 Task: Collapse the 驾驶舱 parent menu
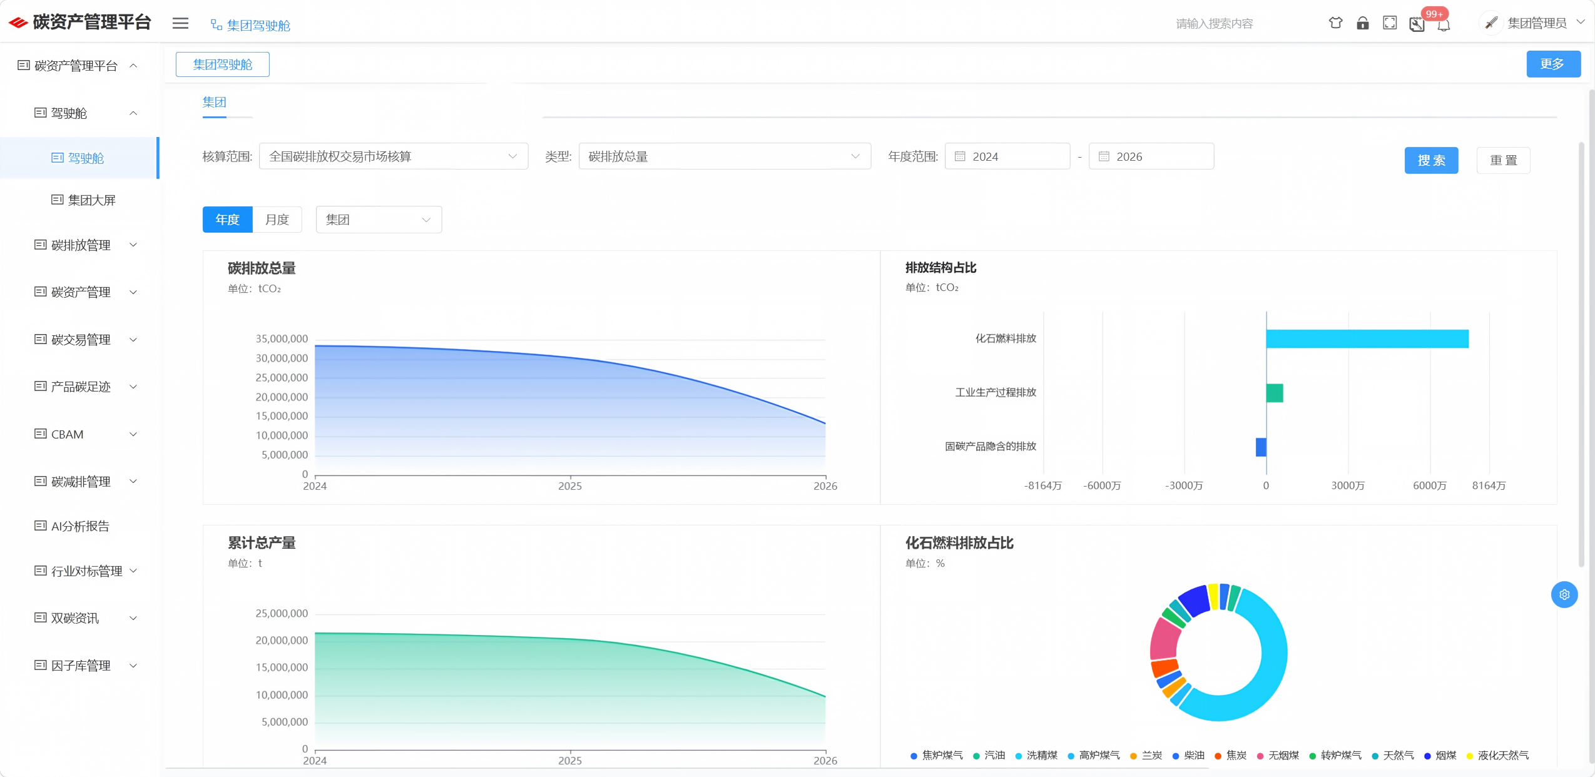tap(79, 113)
